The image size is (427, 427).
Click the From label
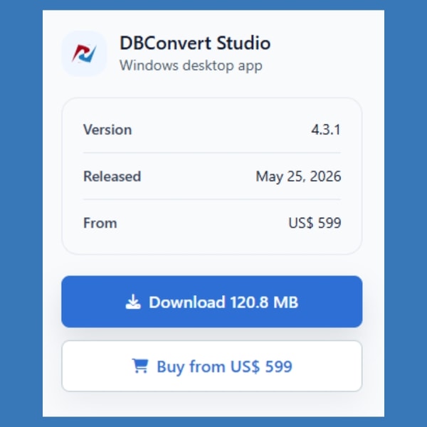click(x=100, y=223)
